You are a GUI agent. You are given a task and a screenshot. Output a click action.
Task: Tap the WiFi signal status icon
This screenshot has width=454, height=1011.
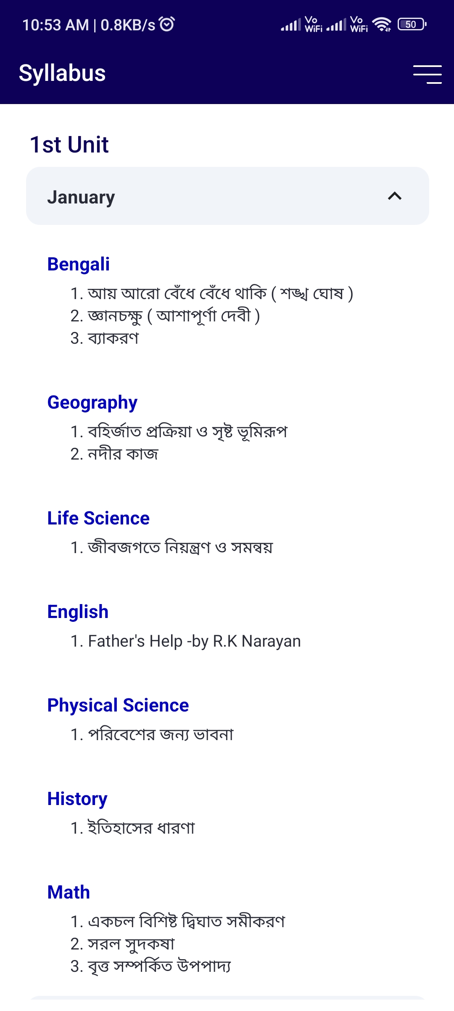click(382, 24)
